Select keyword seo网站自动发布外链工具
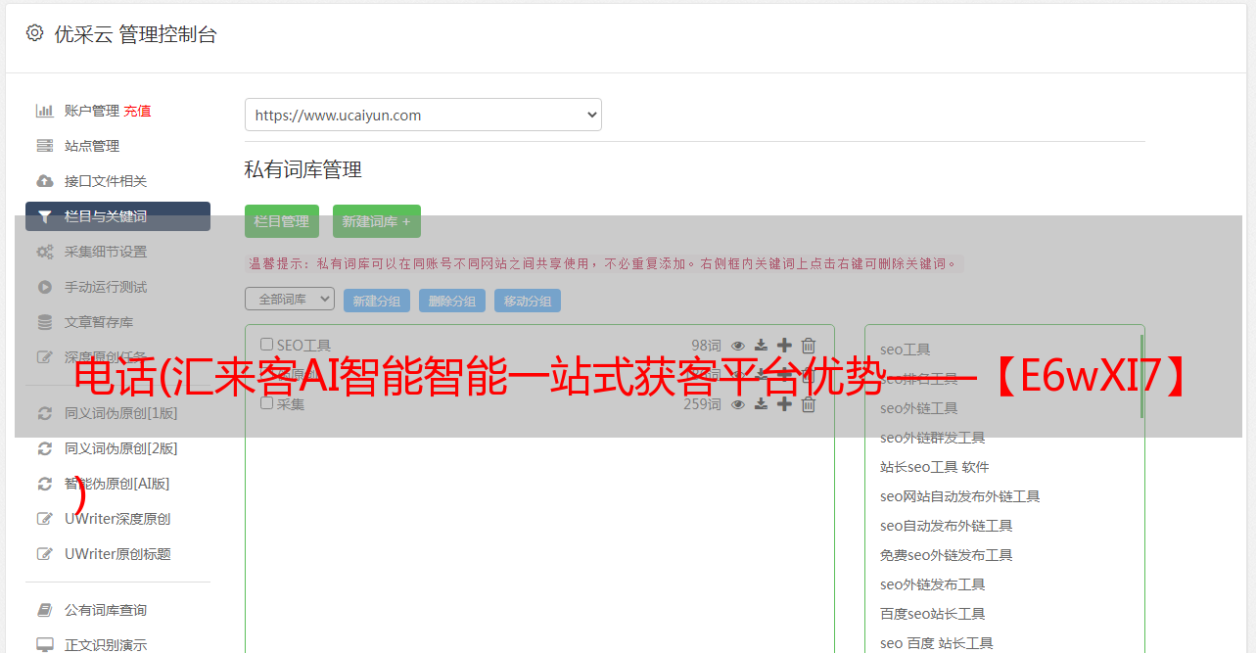 tap(960, 496)
